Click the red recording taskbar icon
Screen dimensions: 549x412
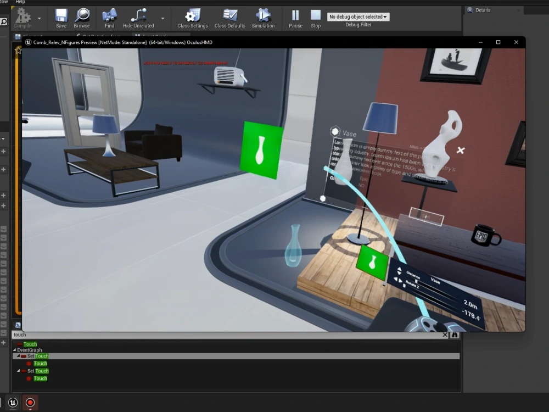(x=30, y=403)
